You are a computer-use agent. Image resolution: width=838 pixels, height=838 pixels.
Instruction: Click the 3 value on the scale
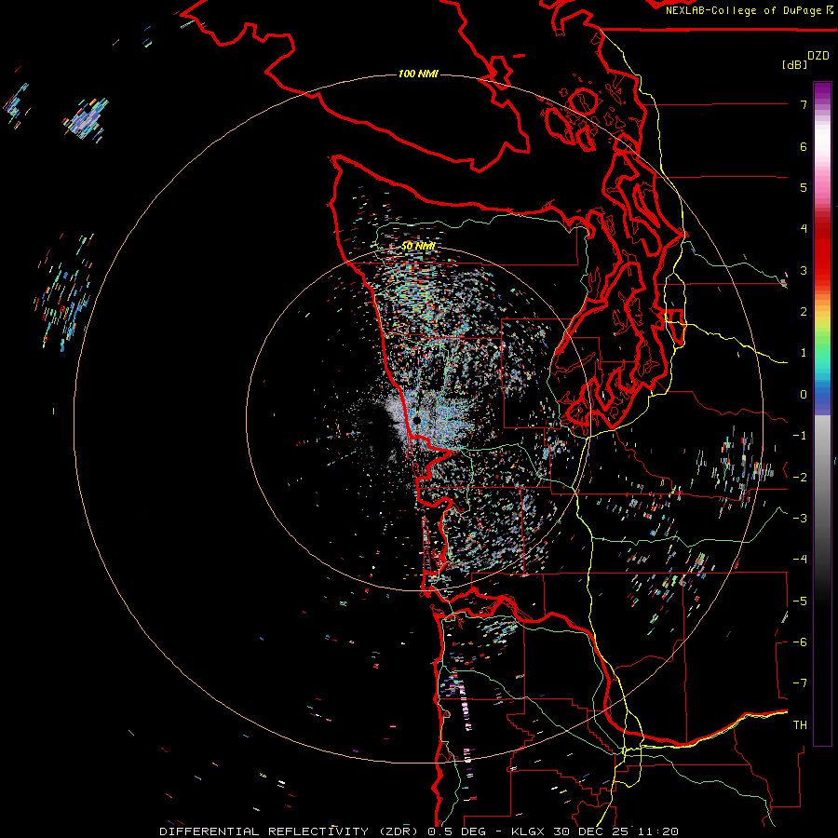(804, 270)
